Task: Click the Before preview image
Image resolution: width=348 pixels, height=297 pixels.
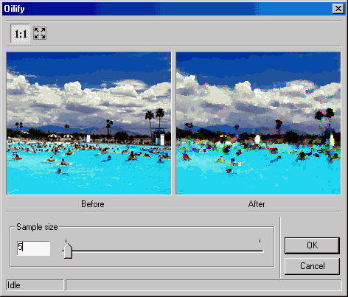Action: [x=88, y=123]
